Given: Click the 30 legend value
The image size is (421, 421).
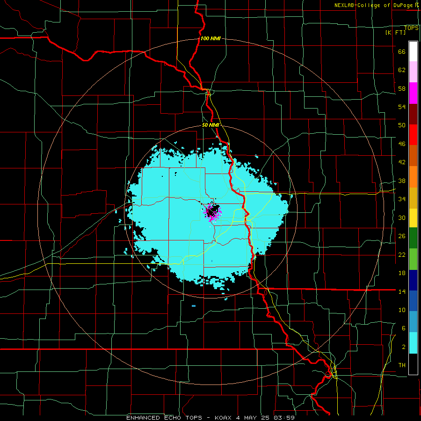Looking at the screenshot, I should tap(402, 218).
